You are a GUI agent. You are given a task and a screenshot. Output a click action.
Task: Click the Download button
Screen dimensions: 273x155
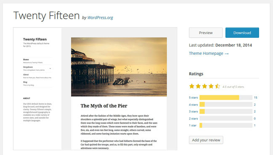pos(242,33)
